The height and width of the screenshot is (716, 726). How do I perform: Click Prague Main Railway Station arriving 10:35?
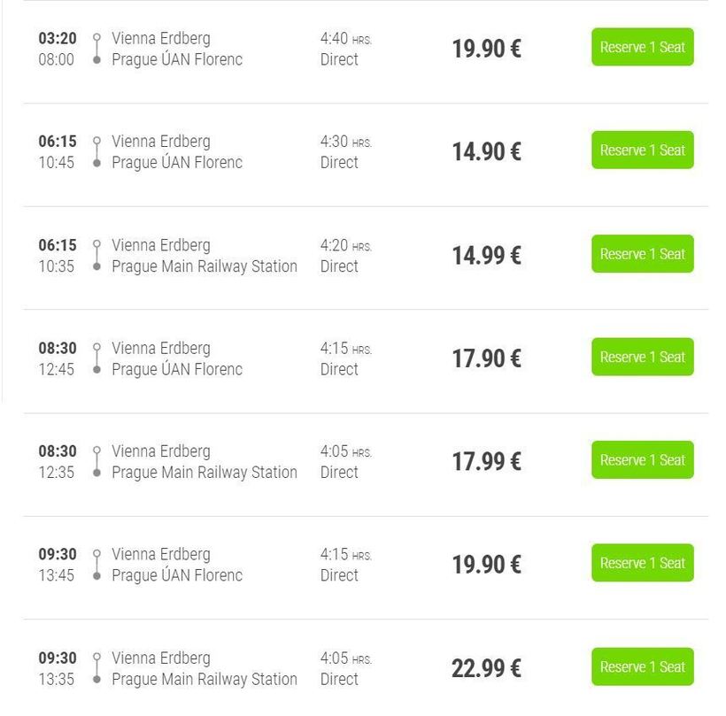204,266
